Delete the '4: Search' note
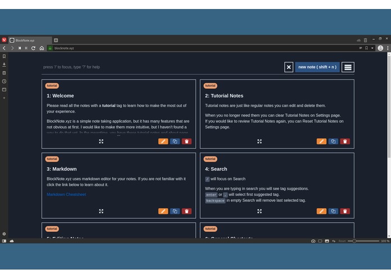The height and width of the screenshot is (278, 391). click(345, 211)
